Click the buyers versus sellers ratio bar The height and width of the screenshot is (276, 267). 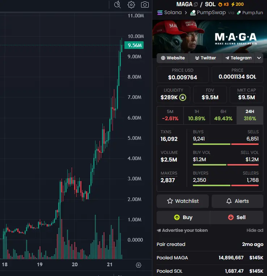226,185
